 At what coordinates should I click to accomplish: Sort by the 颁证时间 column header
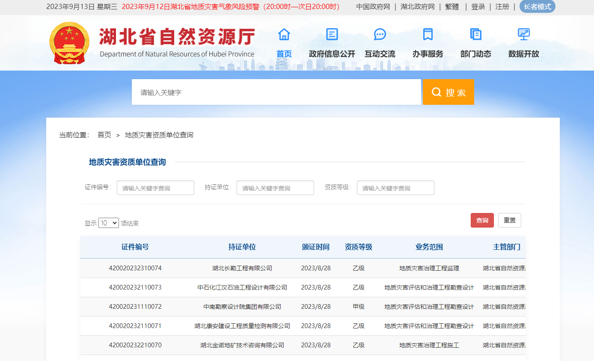click(316, 247)
